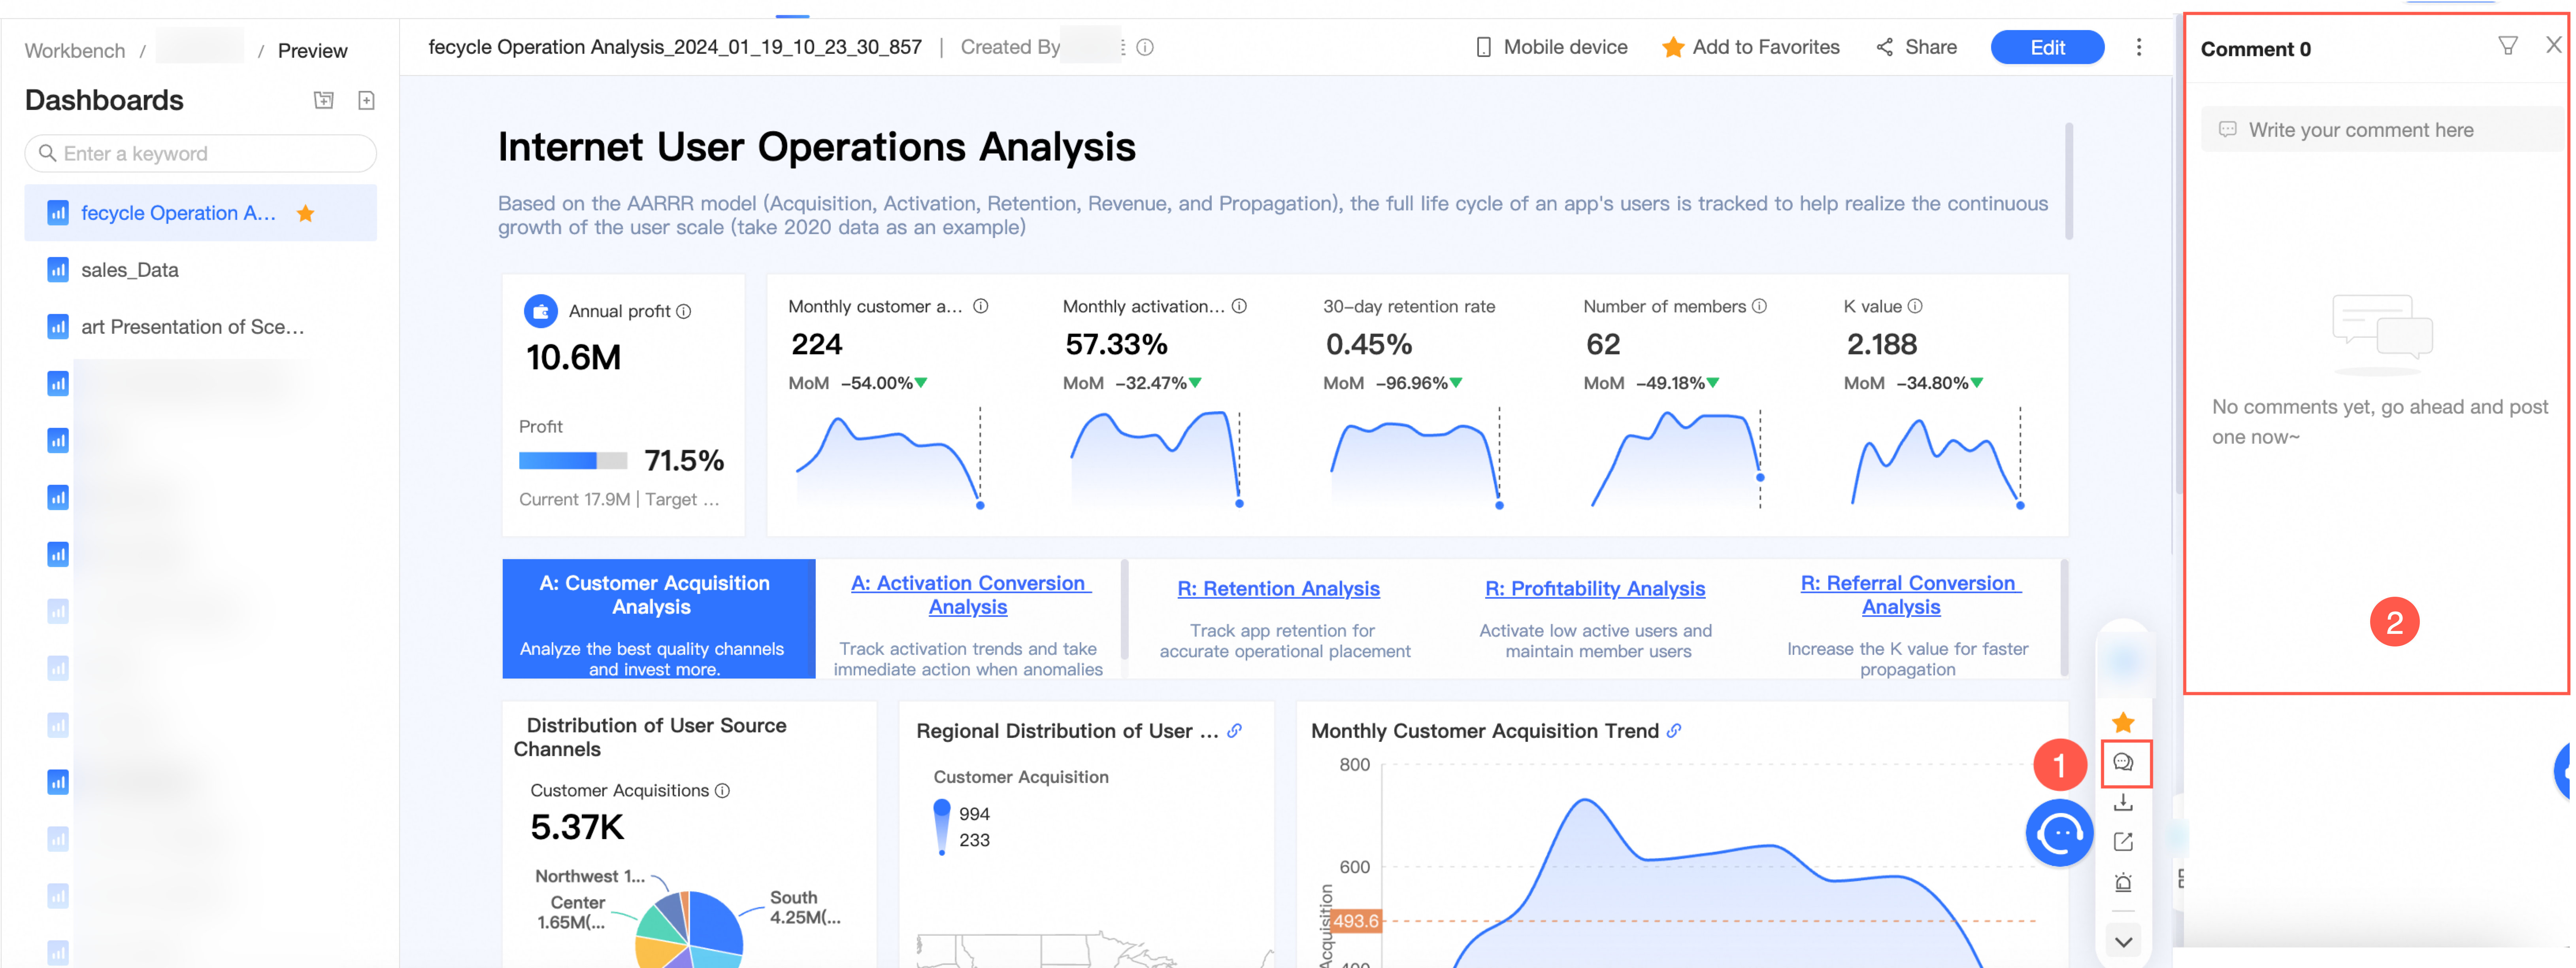
Task: Open the comment icon in floating toolbar
Action: [x=2123, y=763]
